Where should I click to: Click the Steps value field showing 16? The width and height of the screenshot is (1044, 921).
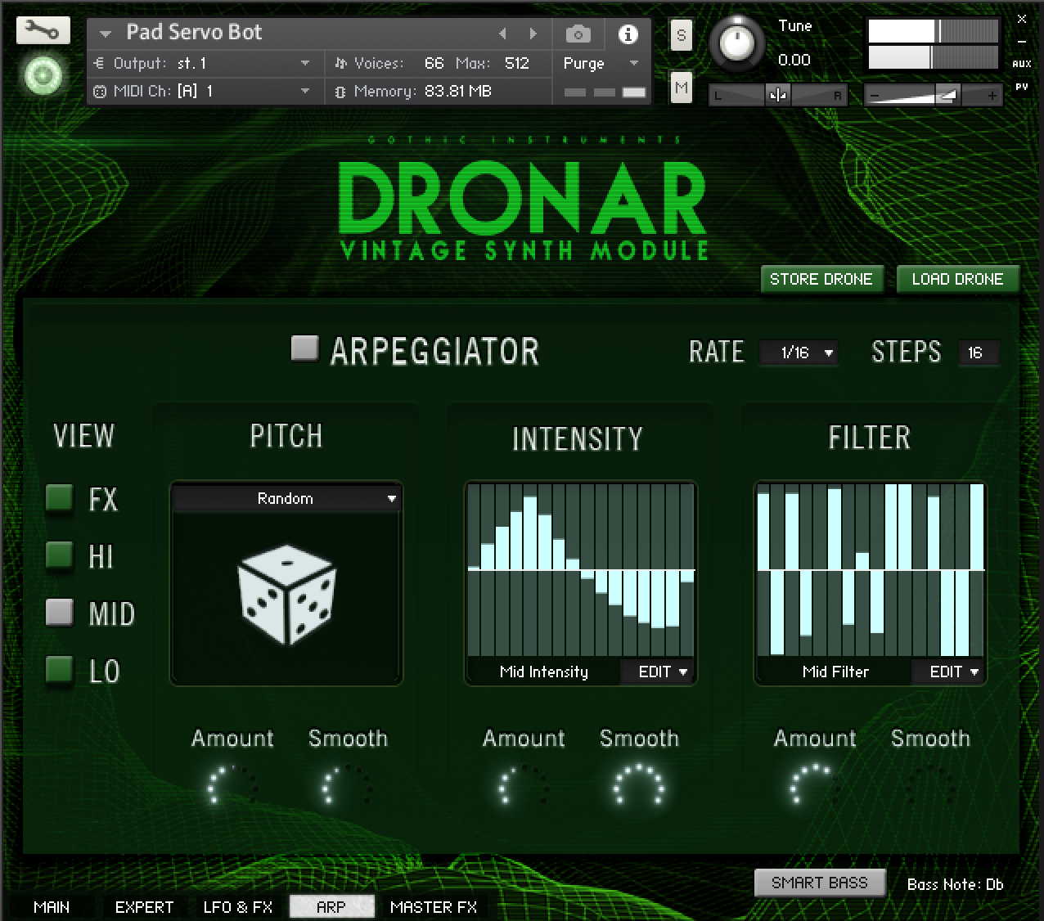pyautogui.click(x=977, y=353)
